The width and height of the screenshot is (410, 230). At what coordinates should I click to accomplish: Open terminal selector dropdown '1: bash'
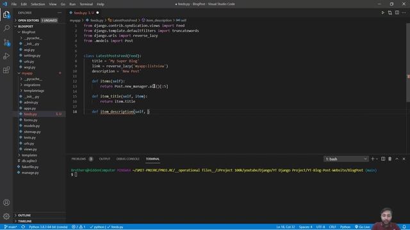click(x=346, y=159)
